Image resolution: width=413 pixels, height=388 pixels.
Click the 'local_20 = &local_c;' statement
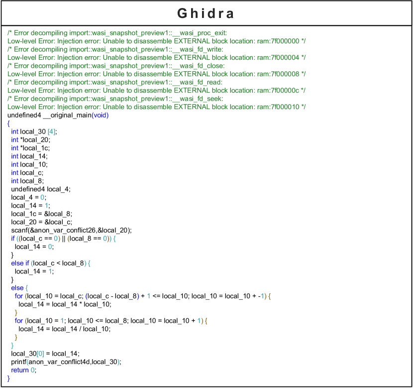pos(42,222)
